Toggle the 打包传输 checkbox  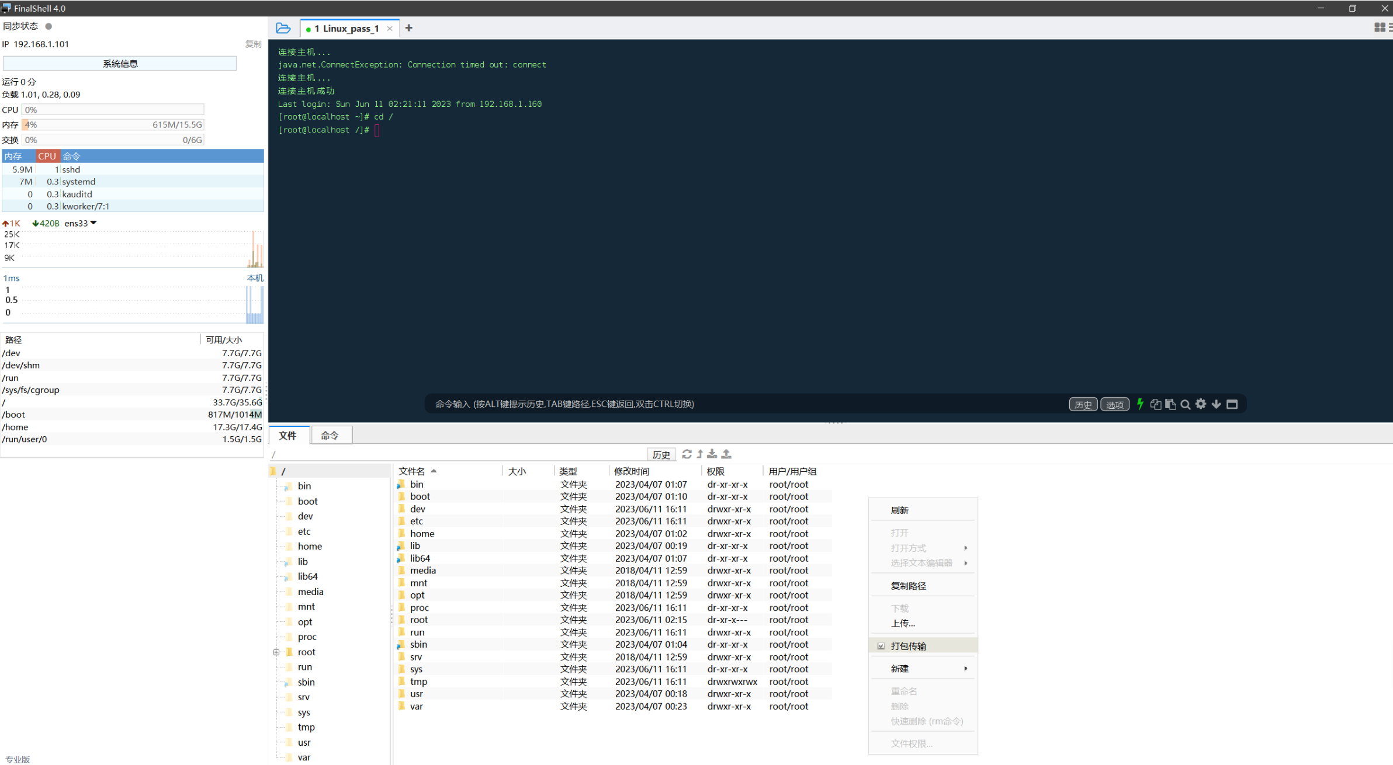pyautogui.click(x=881, y=645)
